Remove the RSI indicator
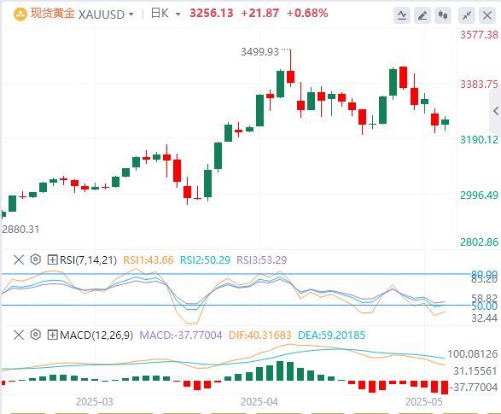 19,259
